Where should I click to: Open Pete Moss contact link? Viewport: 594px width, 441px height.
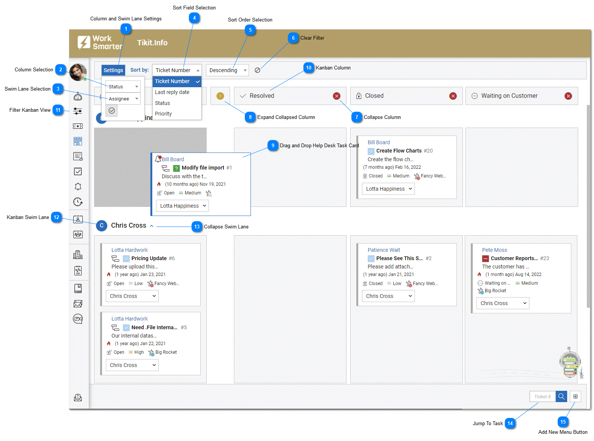494,250
